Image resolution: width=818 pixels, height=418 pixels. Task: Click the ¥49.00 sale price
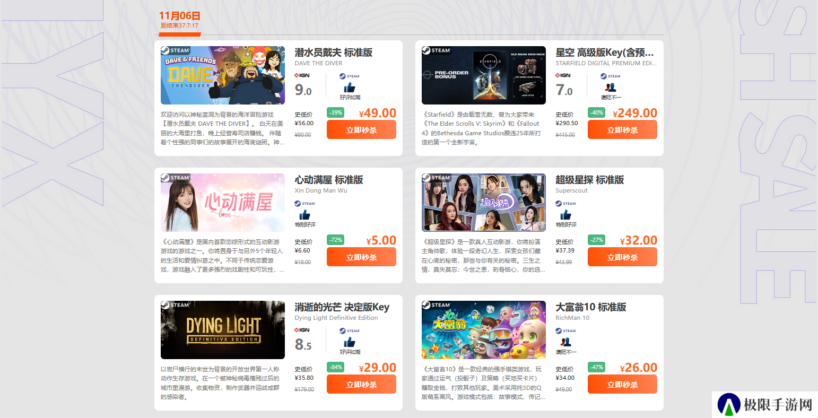click(x=378, y=113)
